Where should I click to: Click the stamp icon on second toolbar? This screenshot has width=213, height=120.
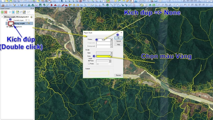3,5
